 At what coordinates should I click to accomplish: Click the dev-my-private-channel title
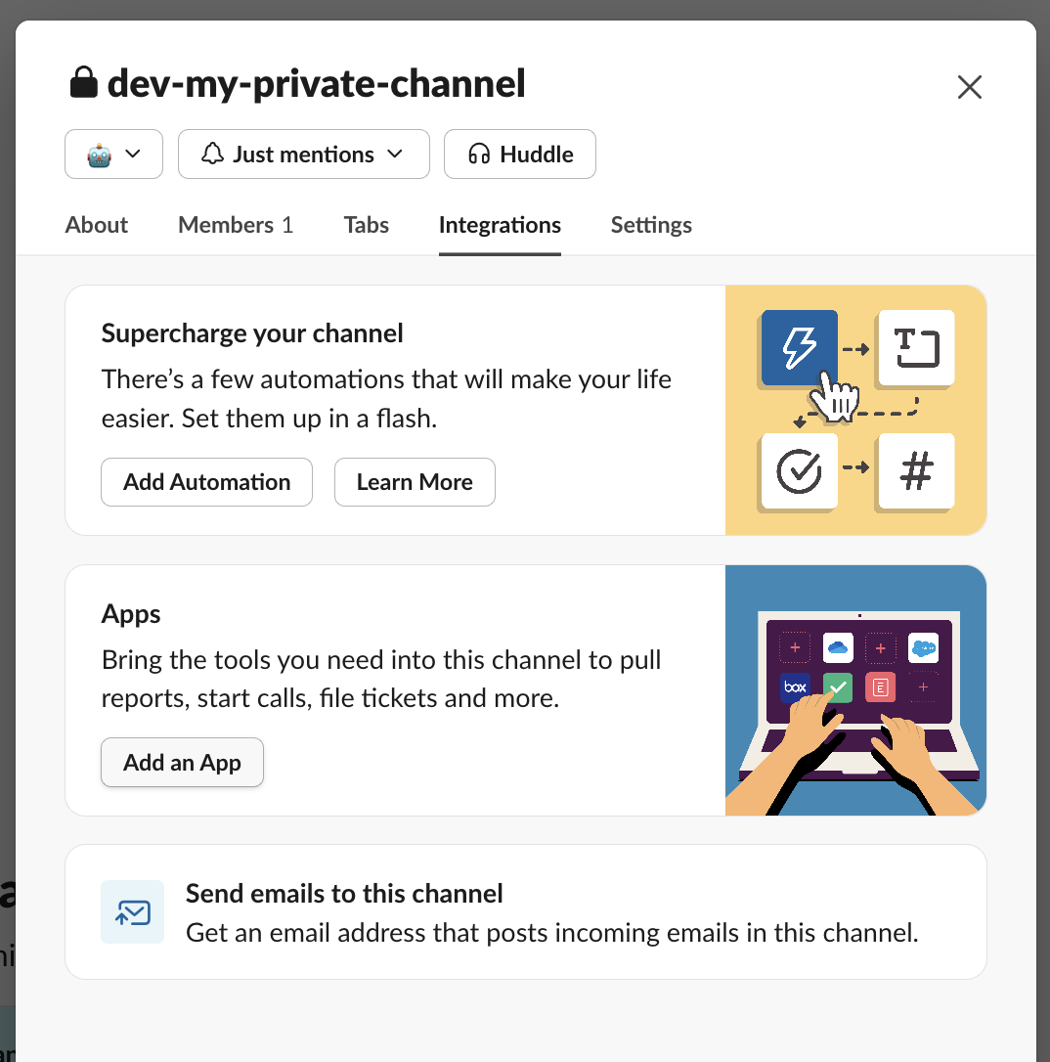(316, 84)
